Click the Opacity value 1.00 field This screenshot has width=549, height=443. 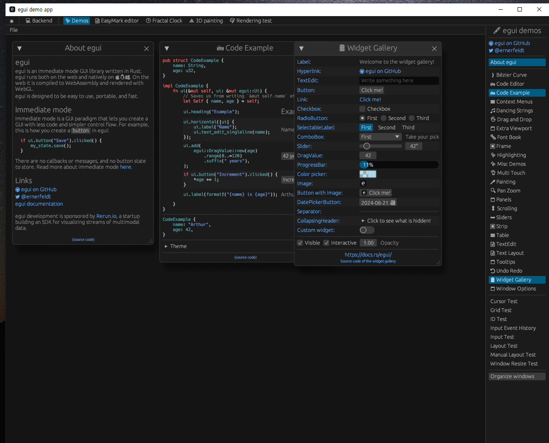coord(369,243)
